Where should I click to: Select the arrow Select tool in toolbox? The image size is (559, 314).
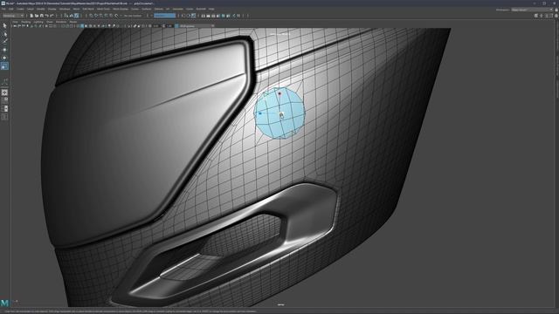click(4, 25)
